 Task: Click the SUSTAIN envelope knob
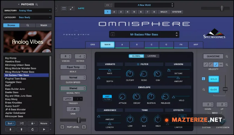click(151, 97)
